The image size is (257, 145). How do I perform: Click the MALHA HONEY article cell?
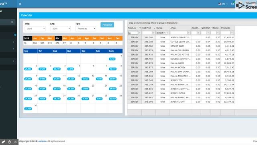pos(180,67)
